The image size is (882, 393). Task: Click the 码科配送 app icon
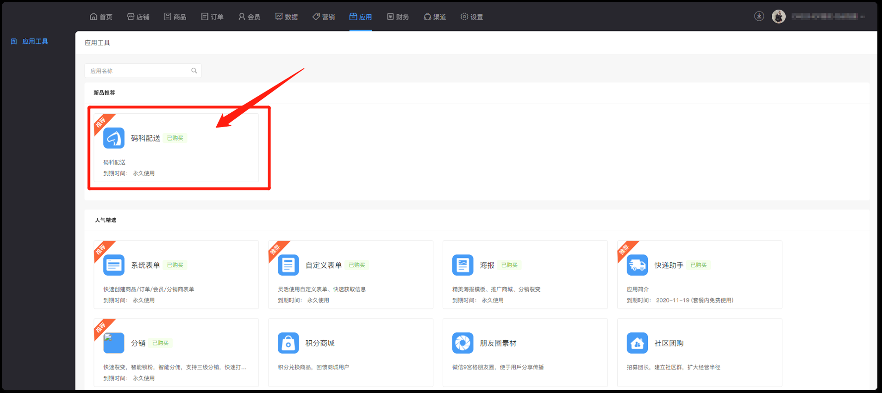click(x=113, y=138)
